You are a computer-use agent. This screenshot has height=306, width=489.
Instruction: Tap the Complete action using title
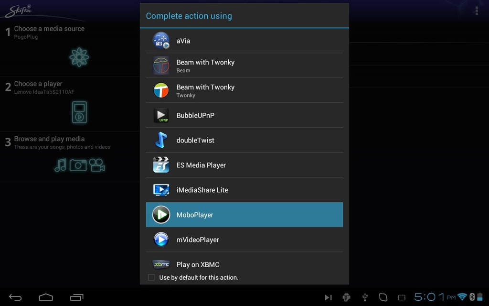click(x=189, y=16)
